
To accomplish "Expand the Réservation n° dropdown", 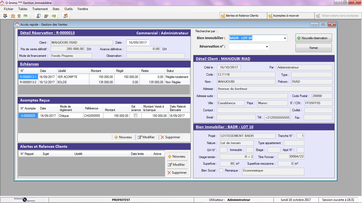I will point(267,47).
